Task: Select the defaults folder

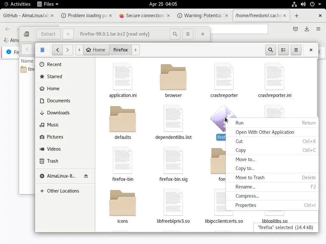Action: [x=123, y=122]
